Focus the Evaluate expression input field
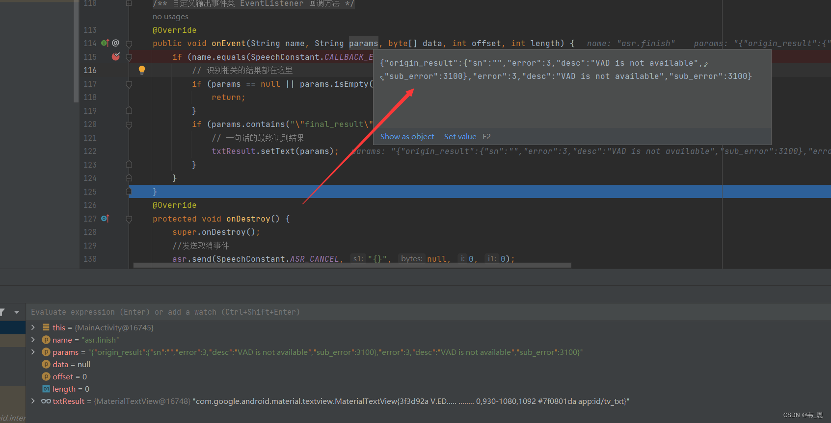The height and width of the screenshot is (423, 831). 428,312
